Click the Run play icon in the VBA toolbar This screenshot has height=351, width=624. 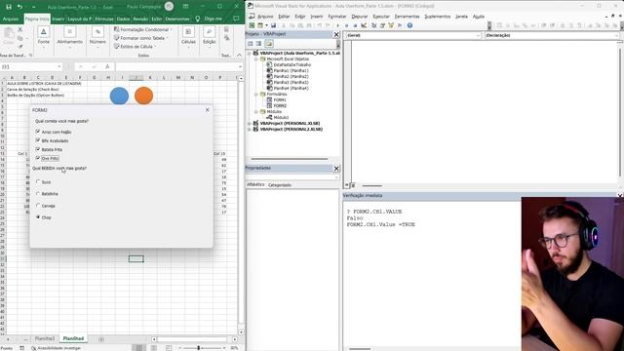(x=338, y=25)
